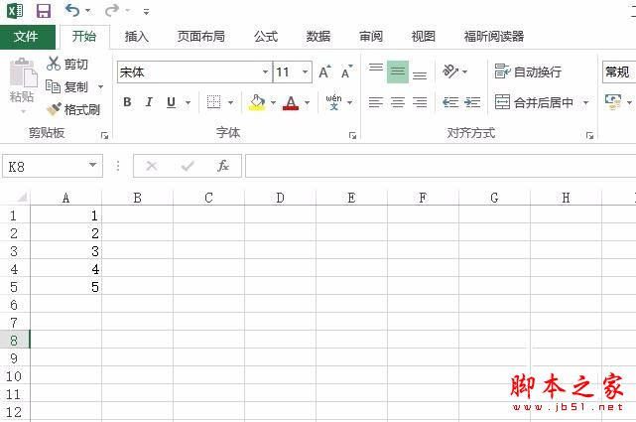Click the Name Box showing K8
Image resolution: width=636 pixels, height=422 pixels.
pos(45,166)
